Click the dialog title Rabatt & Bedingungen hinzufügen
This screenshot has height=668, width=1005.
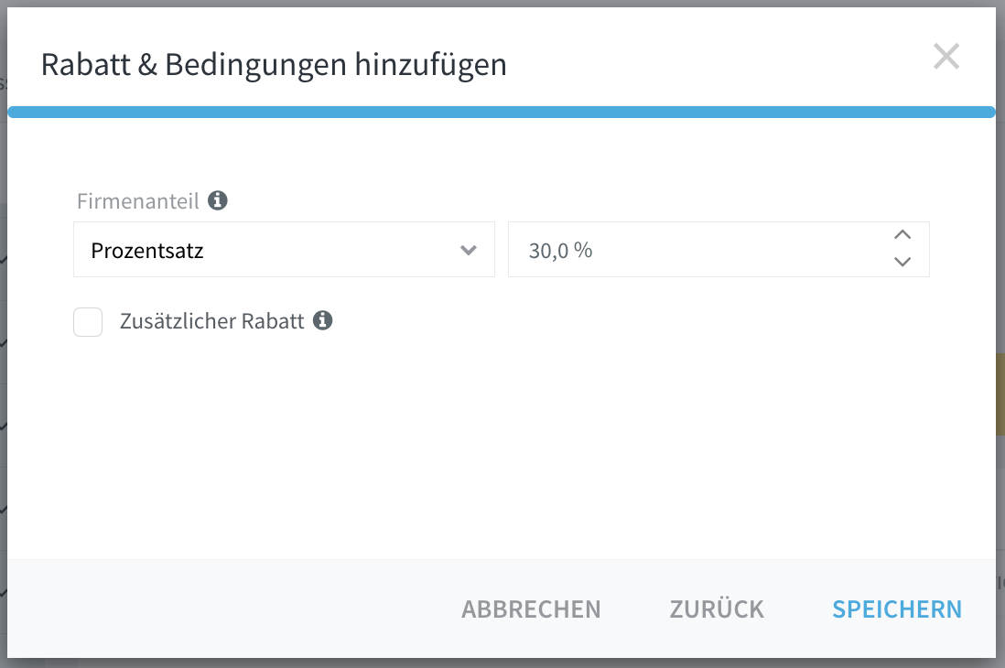click(274, 65)
